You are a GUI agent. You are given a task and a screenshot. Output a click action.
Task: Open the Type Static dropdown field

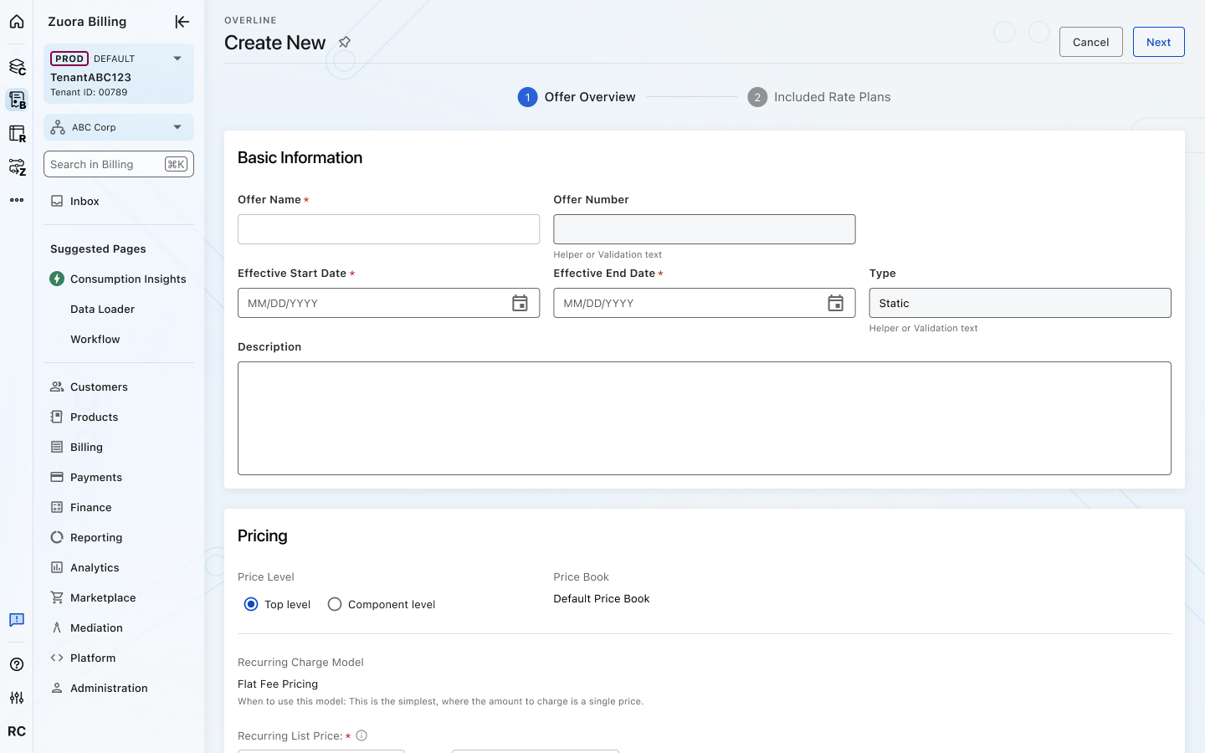[x=1019, y=303]
